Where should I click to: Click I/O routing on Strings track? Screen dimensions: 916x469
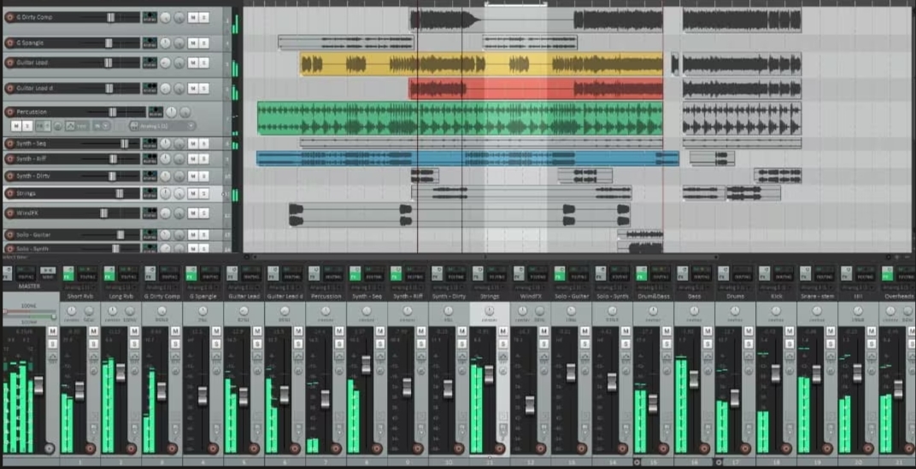pyautogui.click(x=150, y=193)
